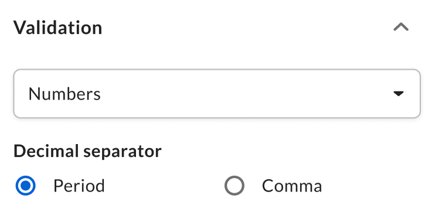
Task: Choose Comma as the decimal separator
Action: (235, 186)
